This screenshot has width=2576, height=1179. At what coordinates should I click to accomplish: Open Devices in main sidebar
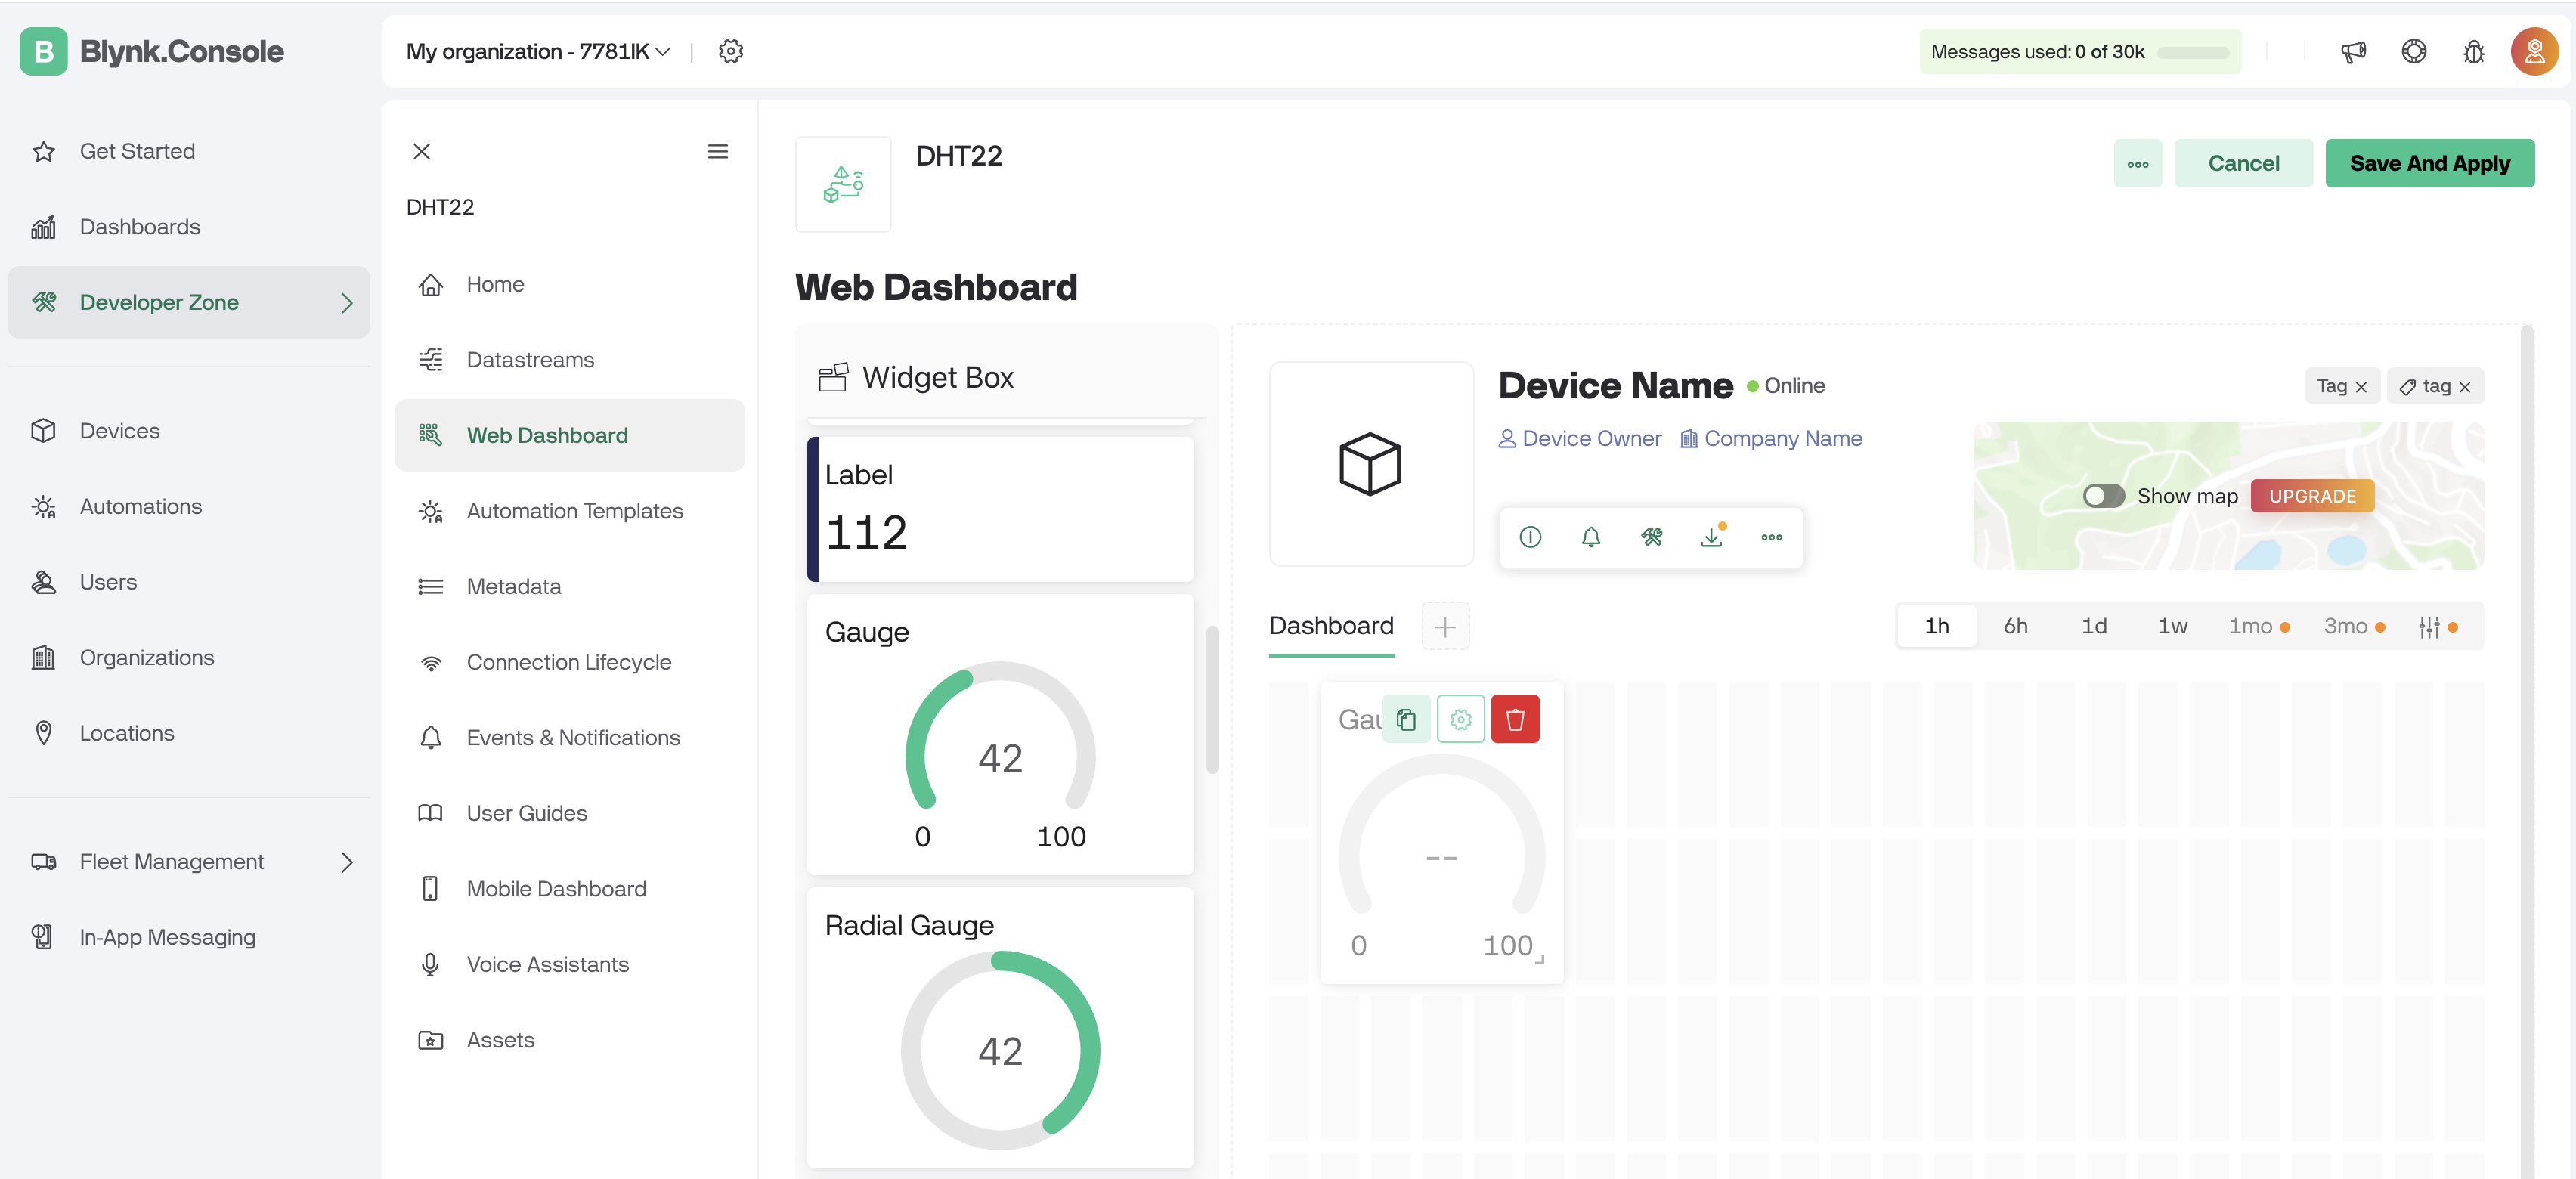click(x=189, y=431)
